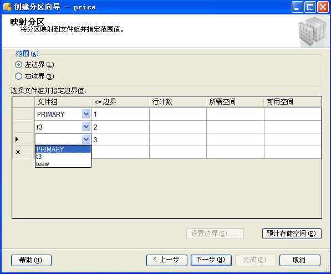331x274 pixels.
Task: Close the partition wizard window
Action: click(323, 7)
